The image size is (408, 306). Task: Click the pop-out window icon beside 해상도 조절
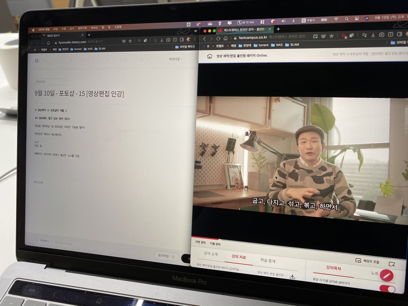(x=392, y=264)
